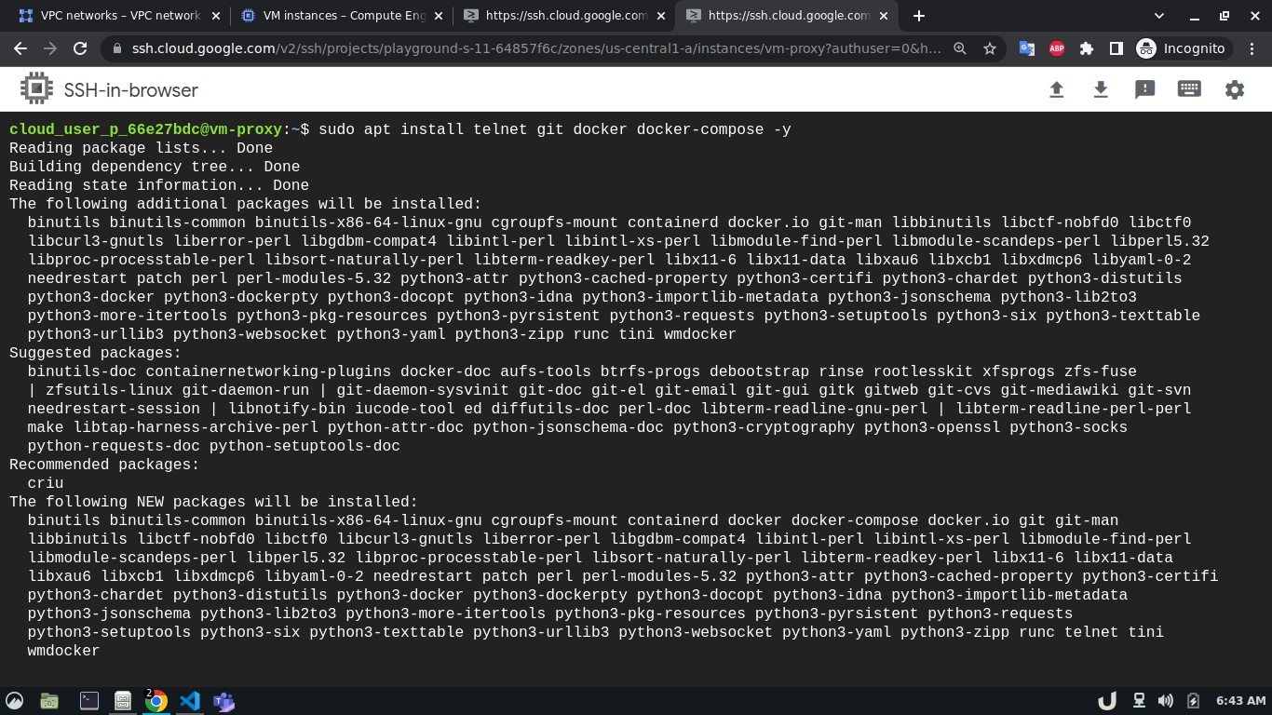Reload the current page
This screenshot has height=715, width=1272.
point(80,48)
